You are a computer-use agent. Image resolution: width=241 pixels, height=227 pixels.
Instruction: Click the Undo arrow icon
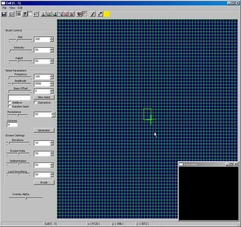[x=11, y=14]
